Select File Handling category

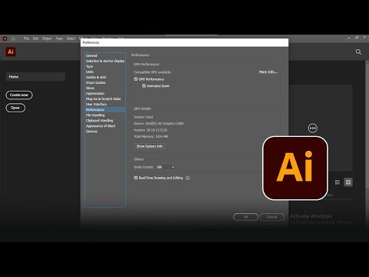105,115
